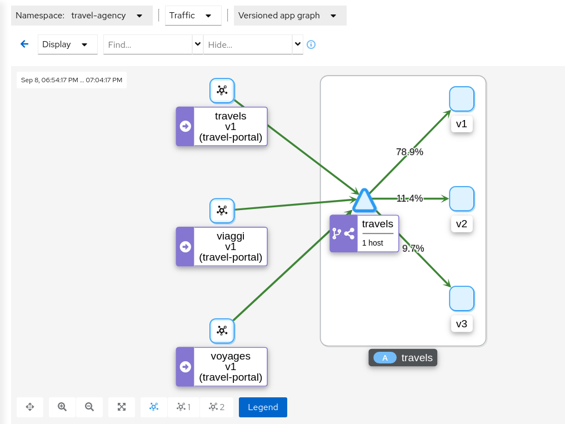Click the travels app box label
The image size is (565, 424).
pos(403,357)
